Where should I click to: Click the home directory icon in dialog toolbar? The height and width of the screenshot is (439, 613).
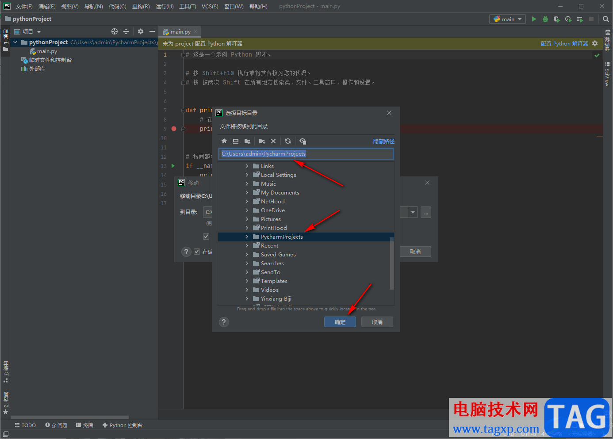point(224,141)
